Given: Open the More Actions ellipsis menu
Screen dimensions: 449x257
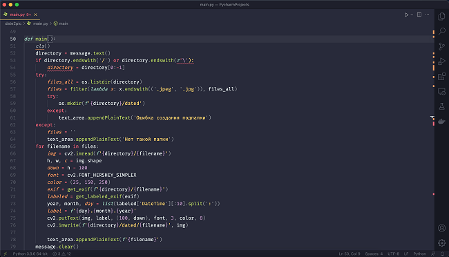Looking at the screenshot, I should click(x=427, y=15).
